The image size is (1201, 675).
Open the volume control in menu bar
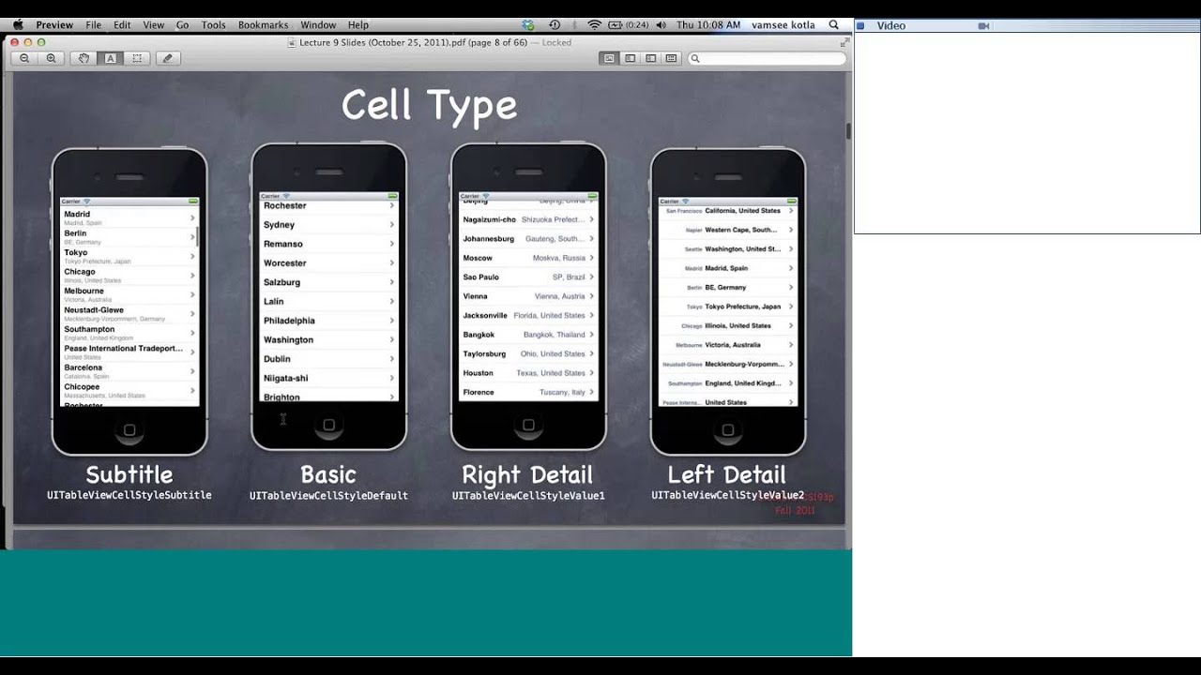click(x=661, y=25)
